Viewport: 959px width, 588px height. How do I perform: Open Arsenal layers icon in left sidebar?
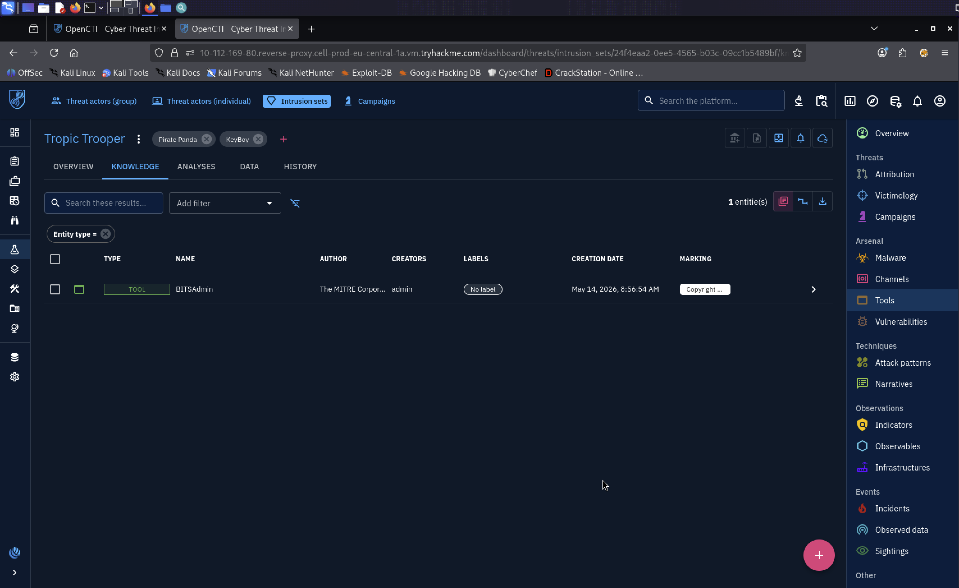coord(15,269)
